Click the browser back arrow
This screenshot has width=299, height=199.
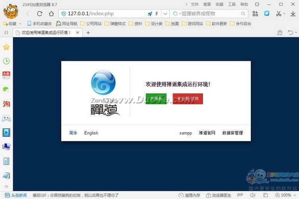tap(28, 13)
